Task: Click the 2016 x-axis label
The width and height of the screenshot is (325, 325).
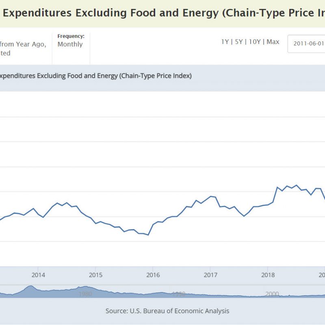Action: pyautogui.click(x=153, y=275)
